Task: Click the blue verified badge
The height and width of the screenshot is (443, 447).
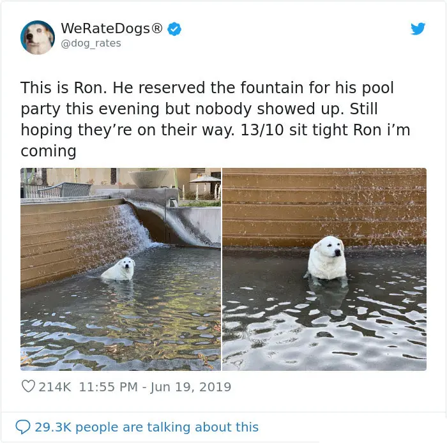Action: tap(174, 29)
